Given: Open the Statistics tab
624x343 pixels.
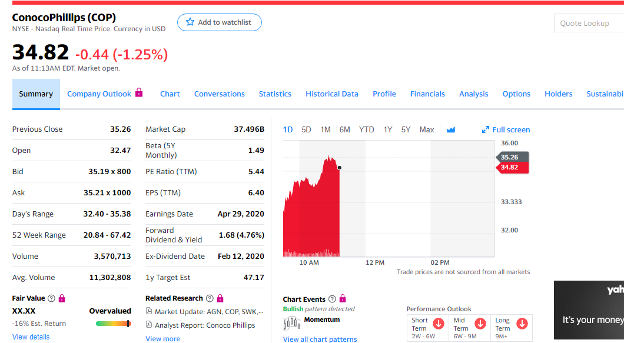Looking at the screenshot, I should coord(275,94).
